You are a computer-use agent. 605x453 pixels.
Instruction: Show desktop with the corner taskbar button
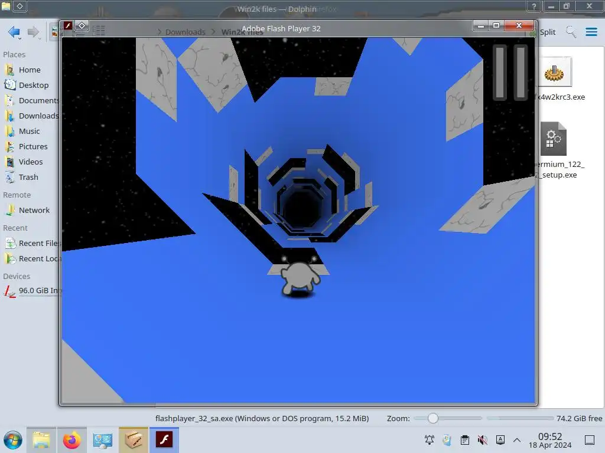590,440
